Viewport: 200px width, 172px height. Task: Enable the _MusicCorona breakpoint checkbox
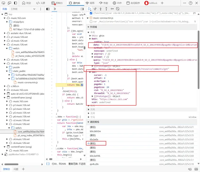(91, 22)
